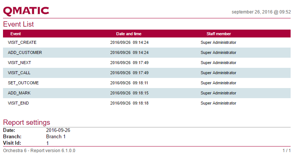
Task: Click the Date value 2016-09-26
Action: (x=58, y=130)
